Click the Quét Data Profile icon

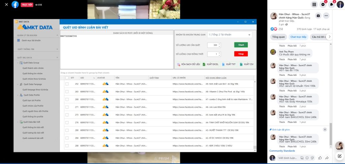pyautogui.click(x=21, y=95)
